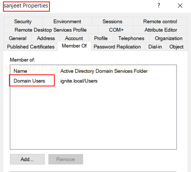191x172 pixels.
Task: Select the Domain Users group entry
Action: [29, 81]
